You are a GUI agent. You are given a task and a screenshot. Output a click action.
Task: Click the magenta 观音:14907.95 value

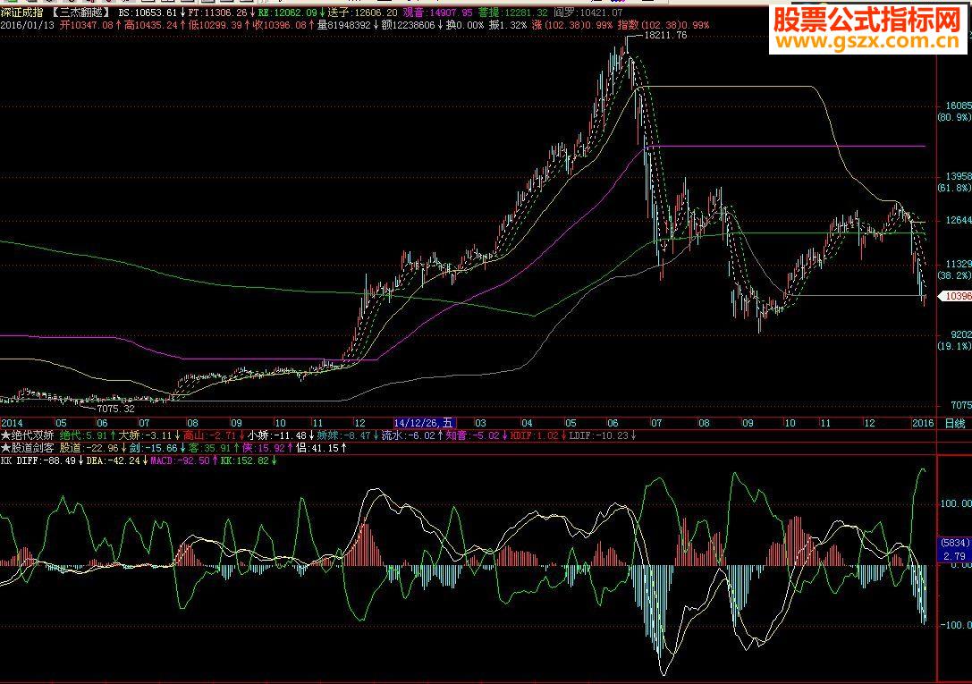[437, 13]
